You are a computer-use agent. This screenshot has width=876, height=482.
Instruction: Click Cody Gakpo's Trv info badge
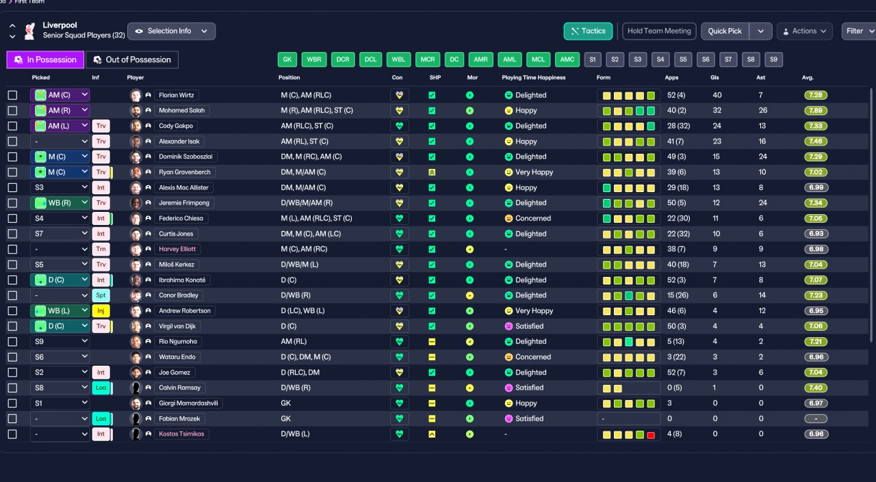[101, 126]
